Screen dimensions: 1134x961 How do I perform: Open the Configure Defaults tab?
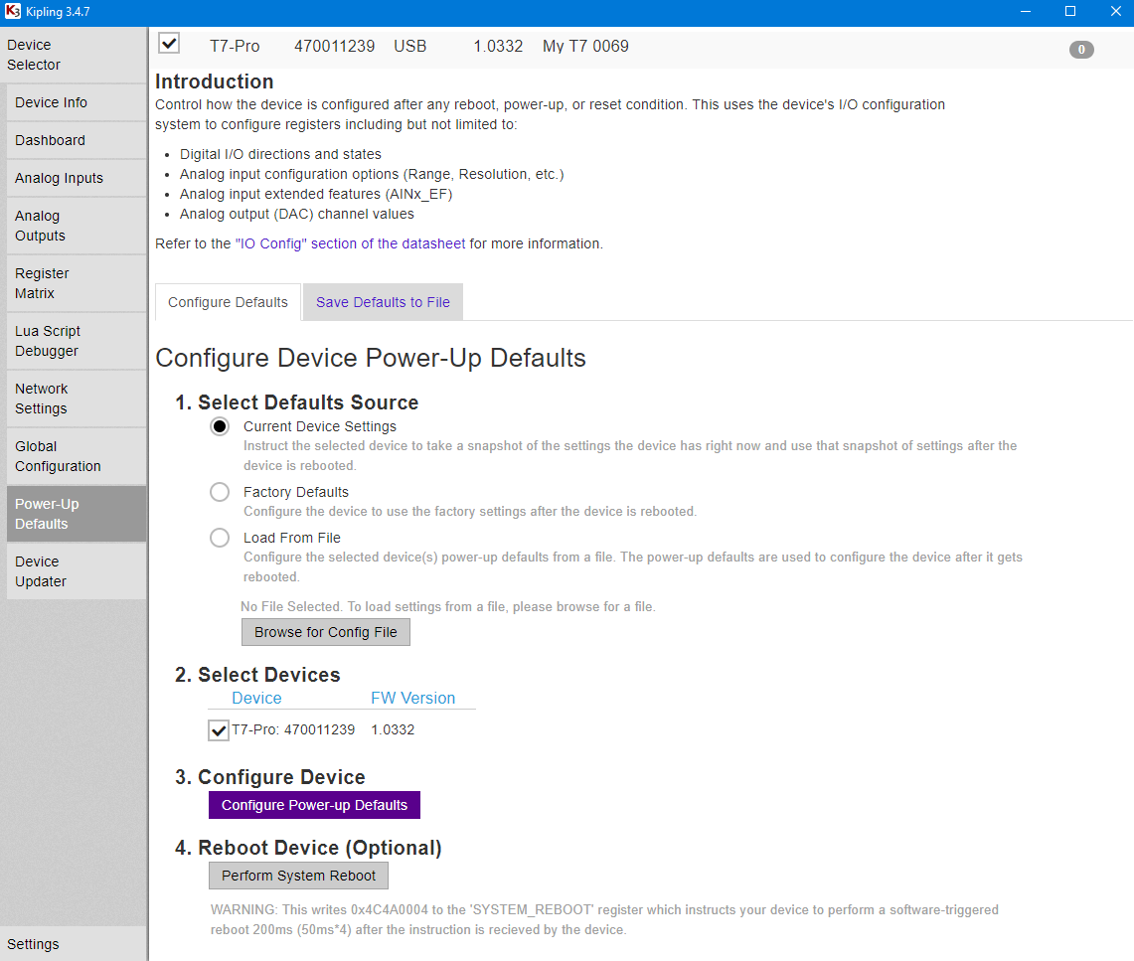228,302
